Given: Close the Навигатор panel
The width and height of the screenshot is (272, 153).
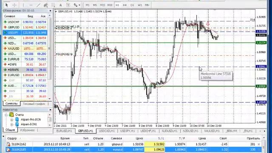Looking at the screenshot, I should 50,110.
